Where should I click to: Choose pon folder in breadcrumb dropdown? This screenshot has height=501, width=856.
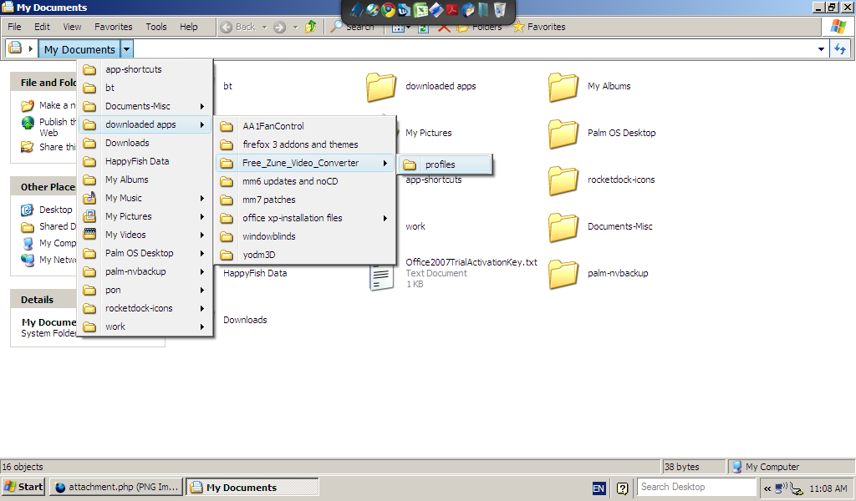click(x=145, y=290)
